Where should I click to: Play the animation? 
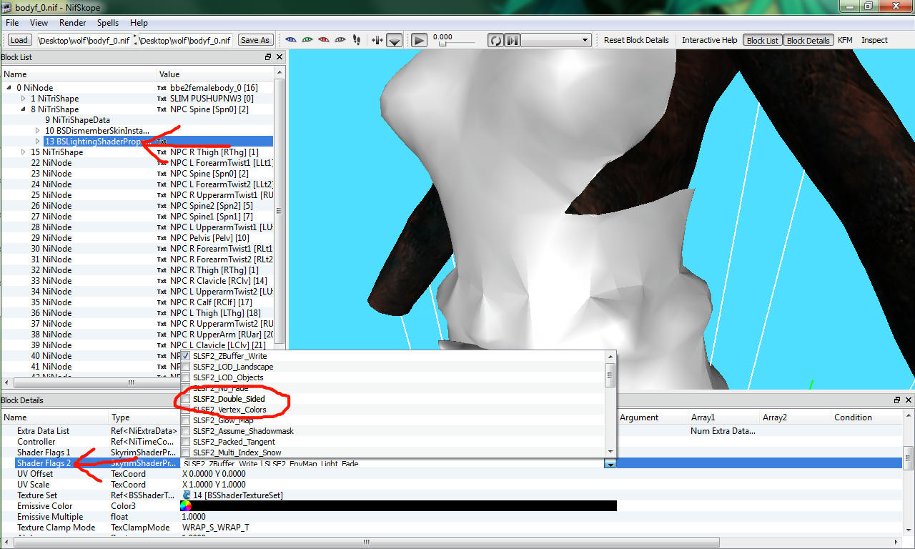pyautogui.click(x=419, y=40)
